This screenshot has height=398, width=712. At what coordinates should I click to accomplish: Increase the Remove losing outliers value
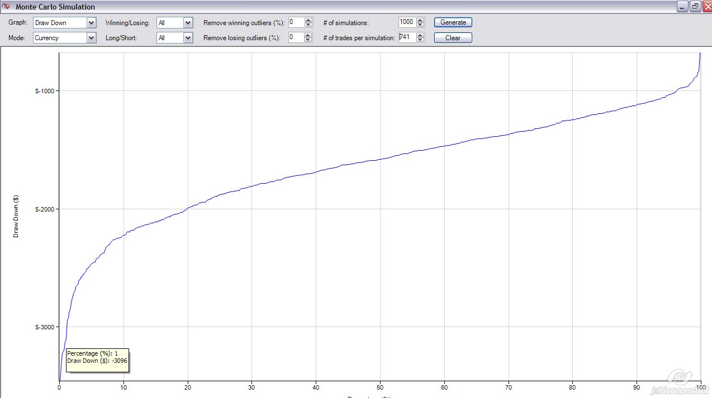click(308, 35)
